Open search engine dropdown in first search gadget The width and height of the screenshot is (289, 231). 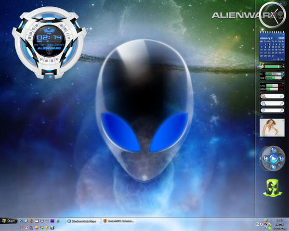coord(263,96)
